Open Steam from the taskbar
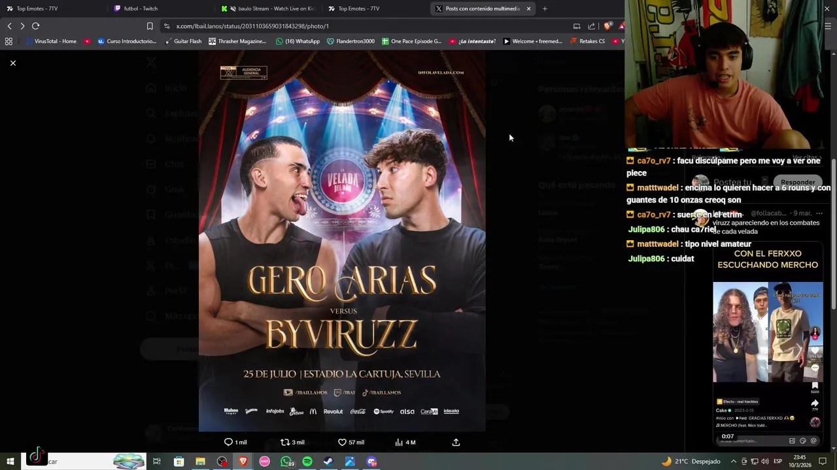Image resolution: width=837 pixels, height=470 pixels. pos(328,462)
